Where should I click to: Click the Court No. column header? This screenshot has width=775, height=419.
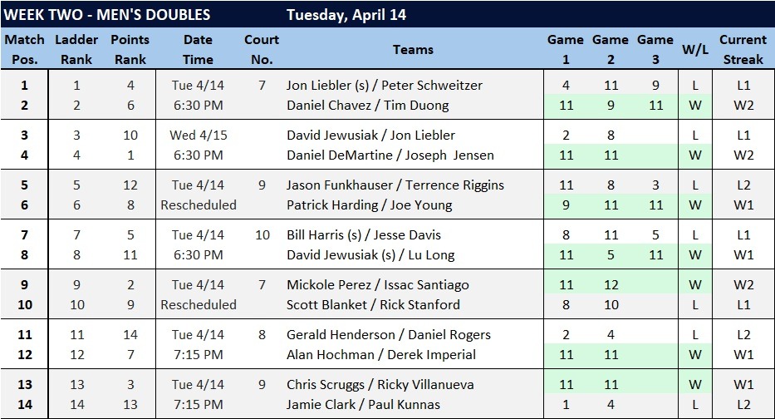262,49
